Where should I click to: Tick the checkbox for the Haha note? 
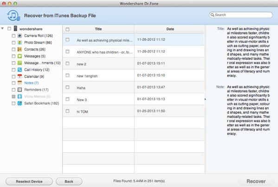pos(67,87)
